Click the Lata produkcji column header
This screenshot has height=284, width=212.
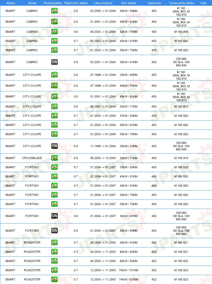(103, 3)
